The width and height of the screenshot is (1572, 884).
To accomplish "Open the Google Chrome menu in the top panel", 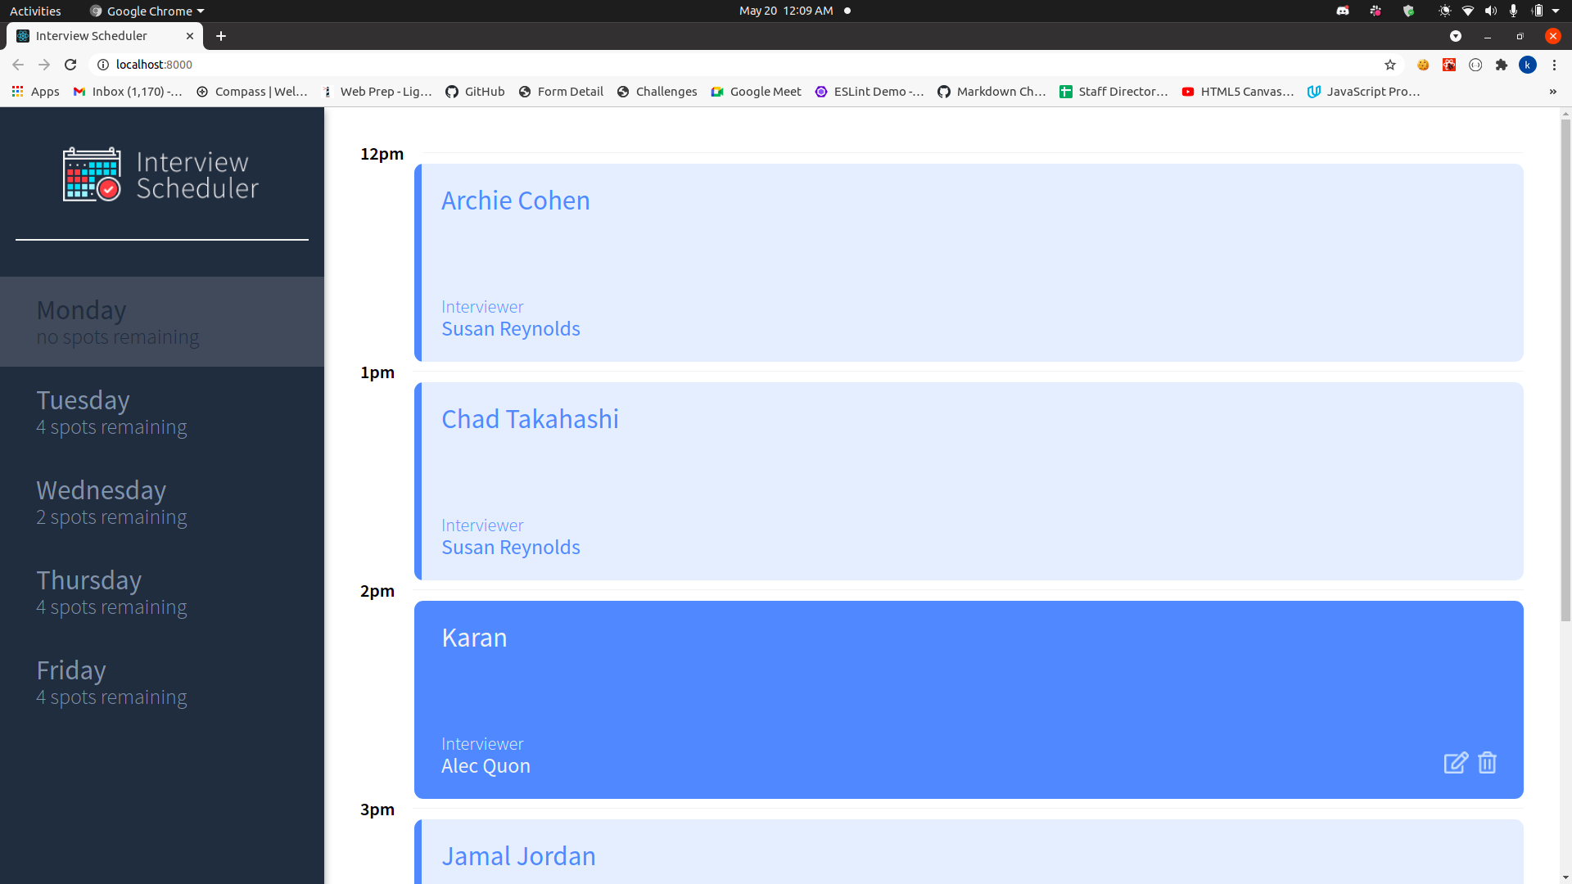I will point(146,11).
